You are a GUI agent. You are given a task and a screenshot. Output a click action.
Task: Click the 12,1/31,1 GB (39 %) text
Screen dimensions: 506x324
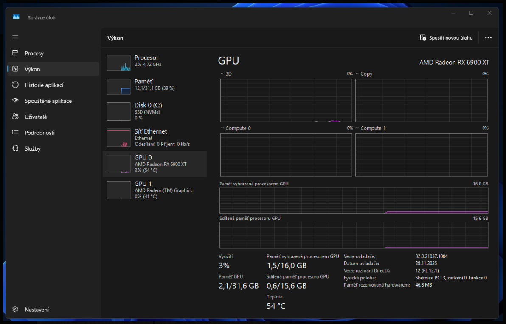(x=155, y=88)
